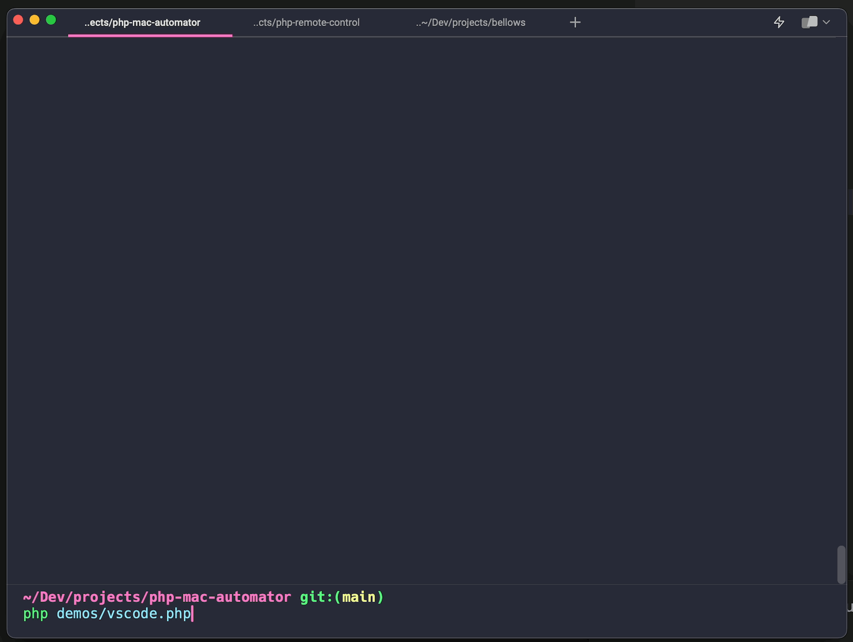Maximize the window with green button

point(51,20)
